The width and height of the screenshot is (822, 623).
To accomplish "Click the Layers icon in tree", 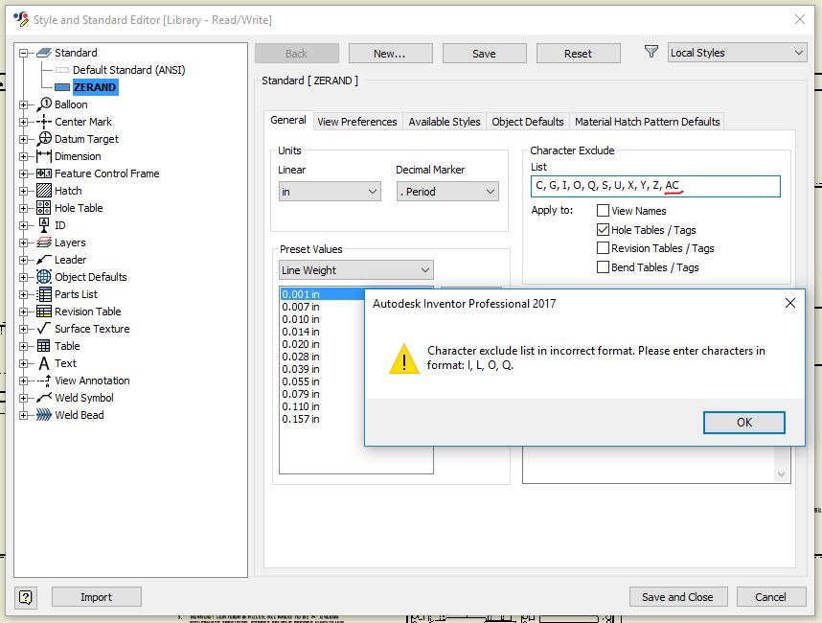I will 44,242.
